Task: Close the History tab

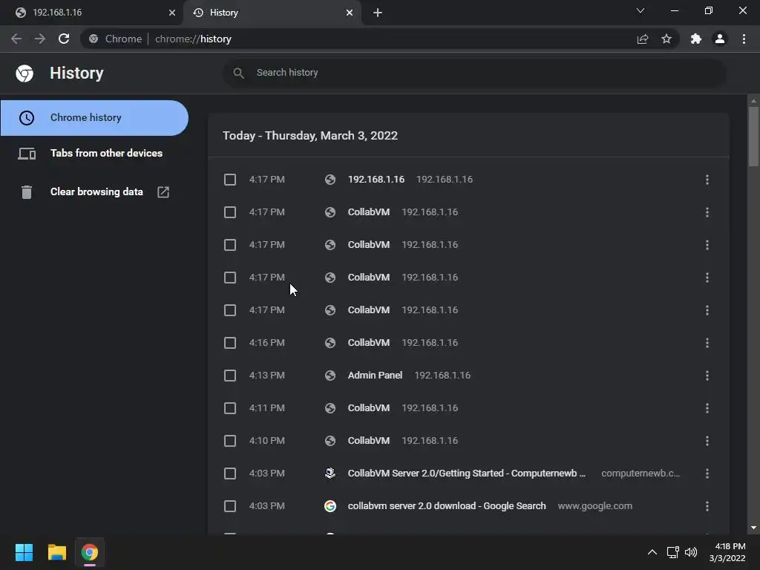Action: point(350,13)
